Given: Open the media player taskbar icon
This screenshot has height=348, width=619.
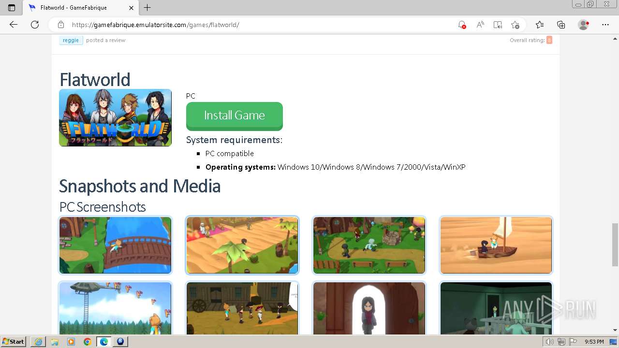Looking at the screenshot, I should (71, 342).
